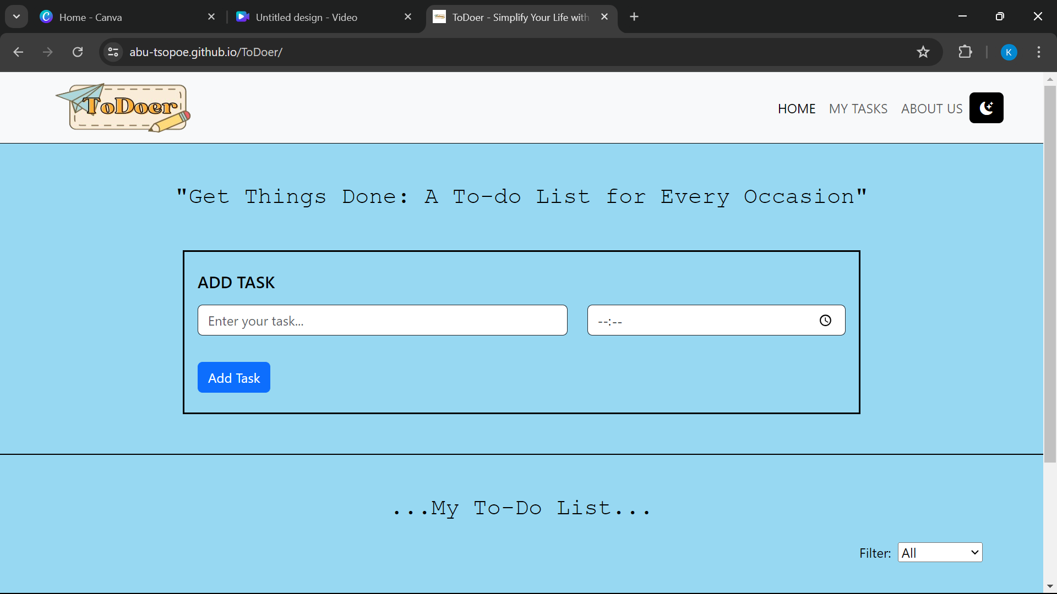Open the browser extensions icon
The height and width of the screenshot is (594, 1057).
(966, 52)
